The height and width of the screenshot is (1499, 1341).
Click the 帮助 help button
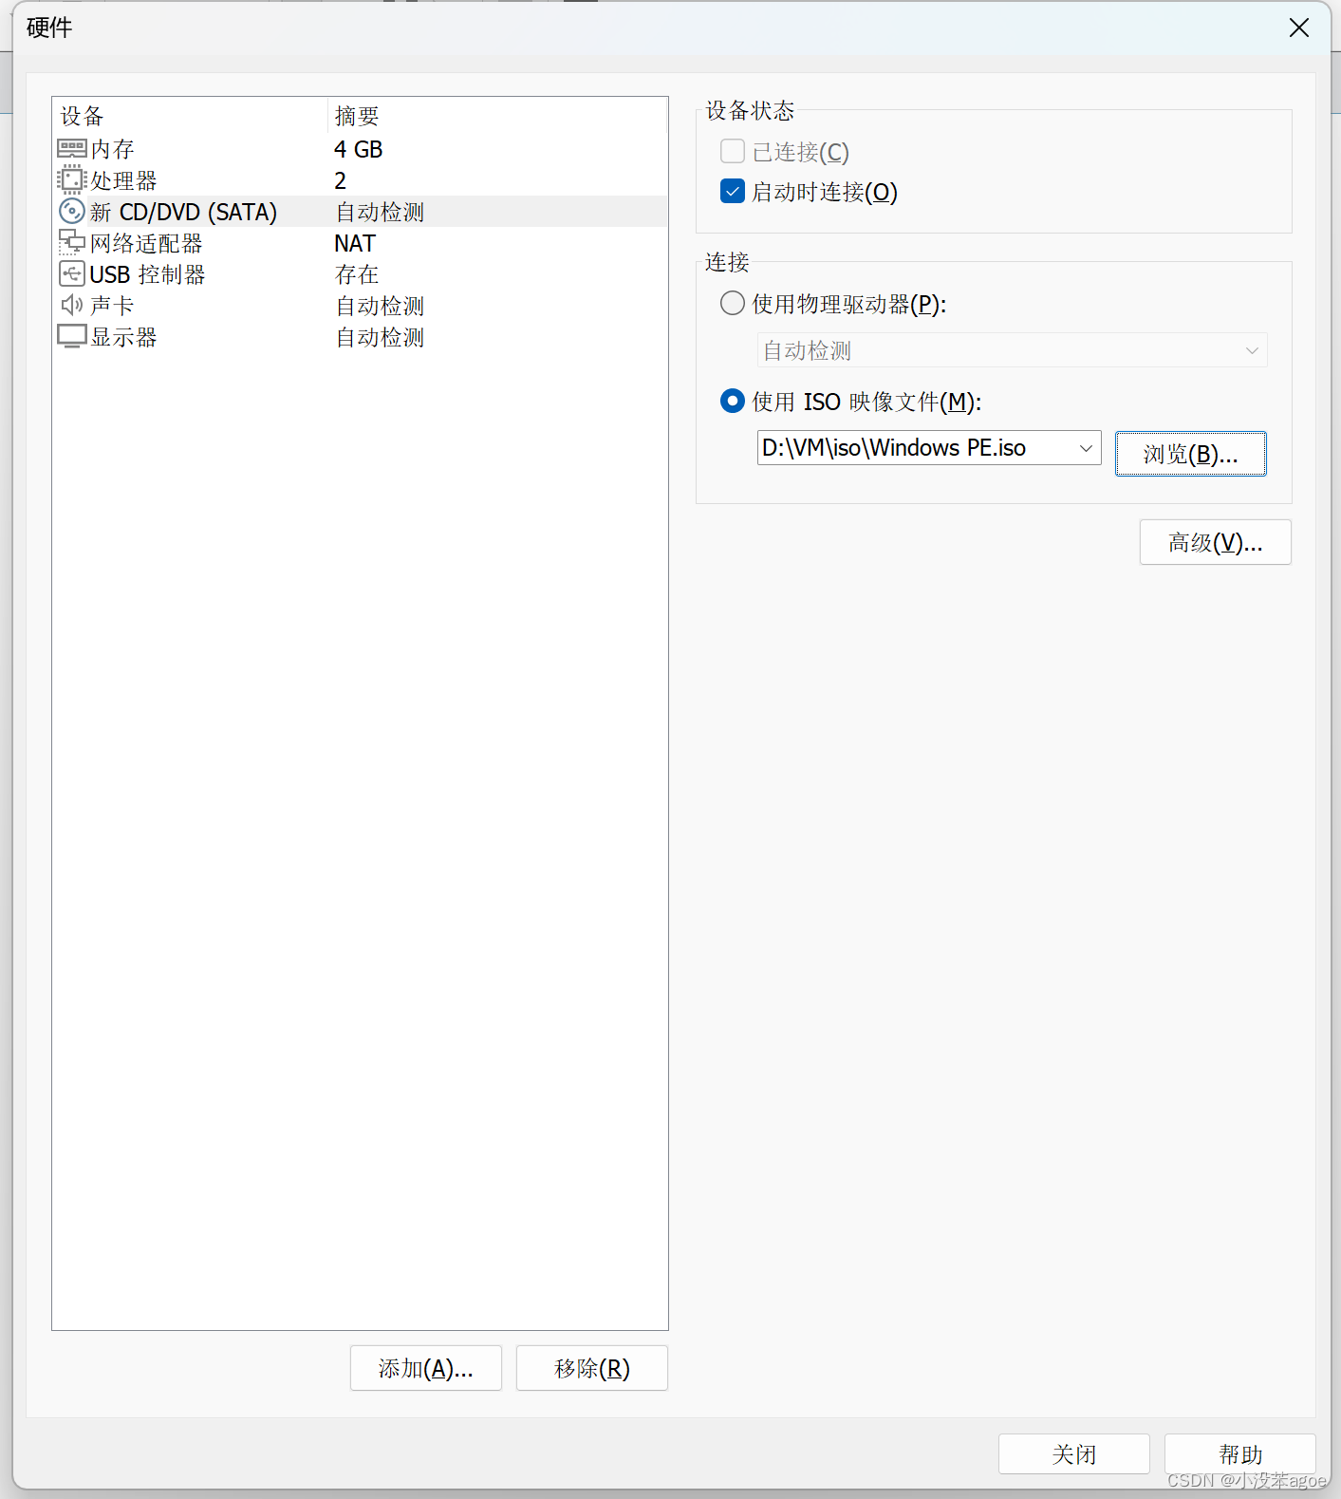coord(1239,1454)
